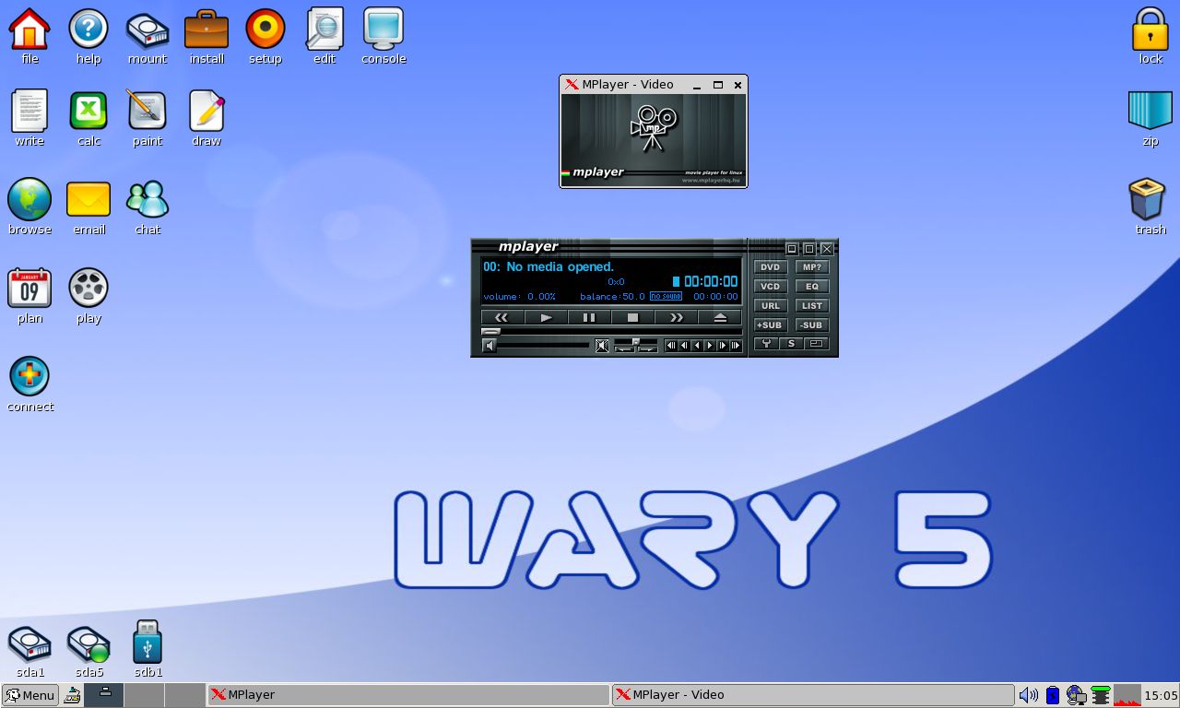The image size is (1180, 708).
Task: Stop playback with the square stop button
Action: (x=632, y=317)
